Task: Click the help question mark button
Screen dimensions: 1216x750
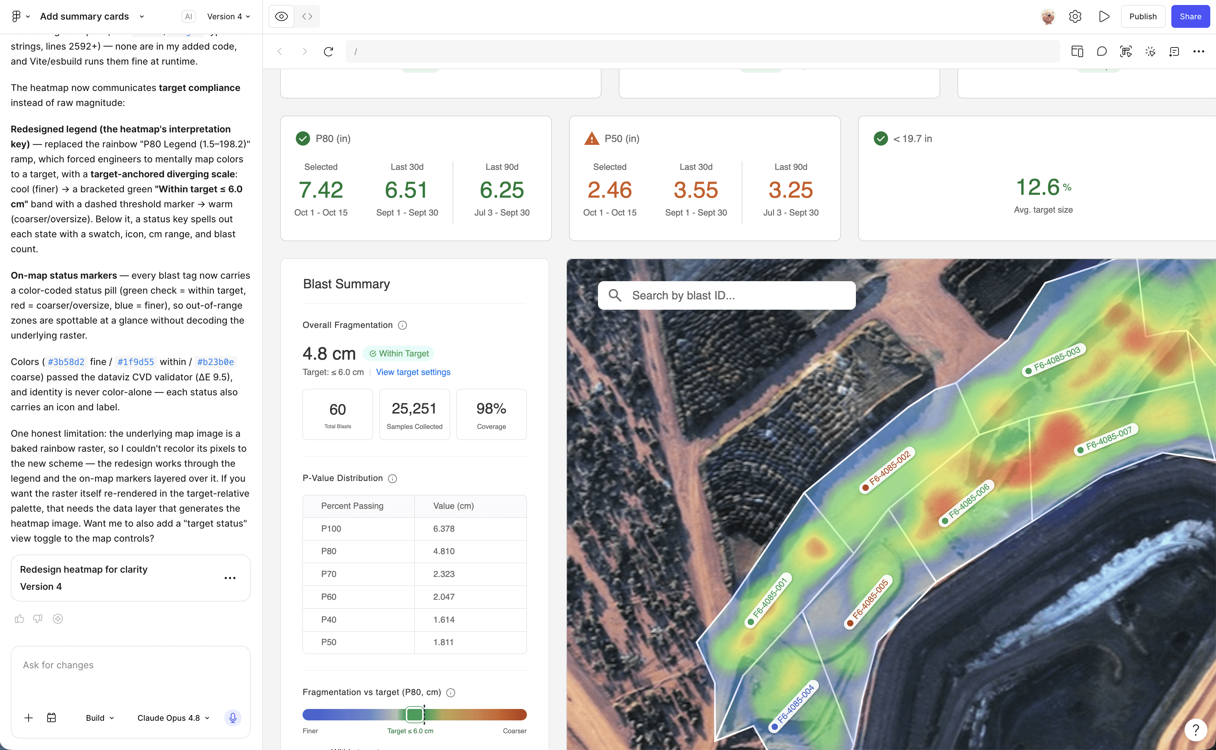Action: [x=1196, y=730]
